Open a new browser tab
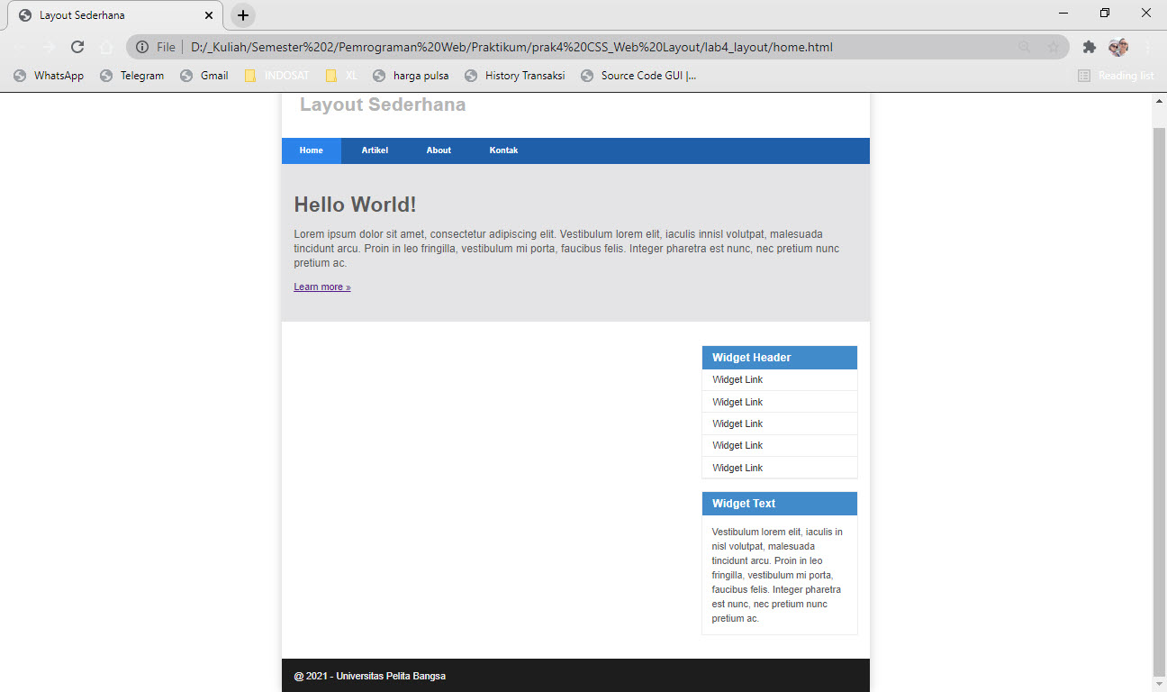 coord(242,14)
